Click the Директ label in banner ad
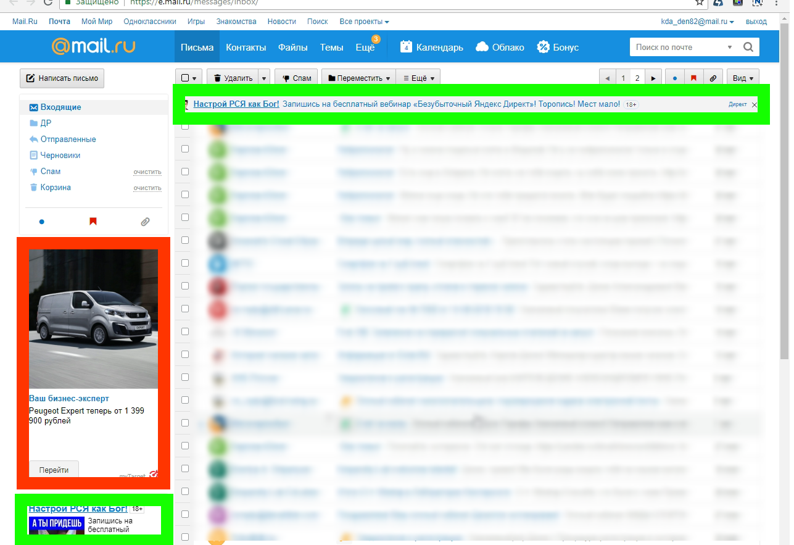Screen dimensions: 794x545 tap(737, 105)
